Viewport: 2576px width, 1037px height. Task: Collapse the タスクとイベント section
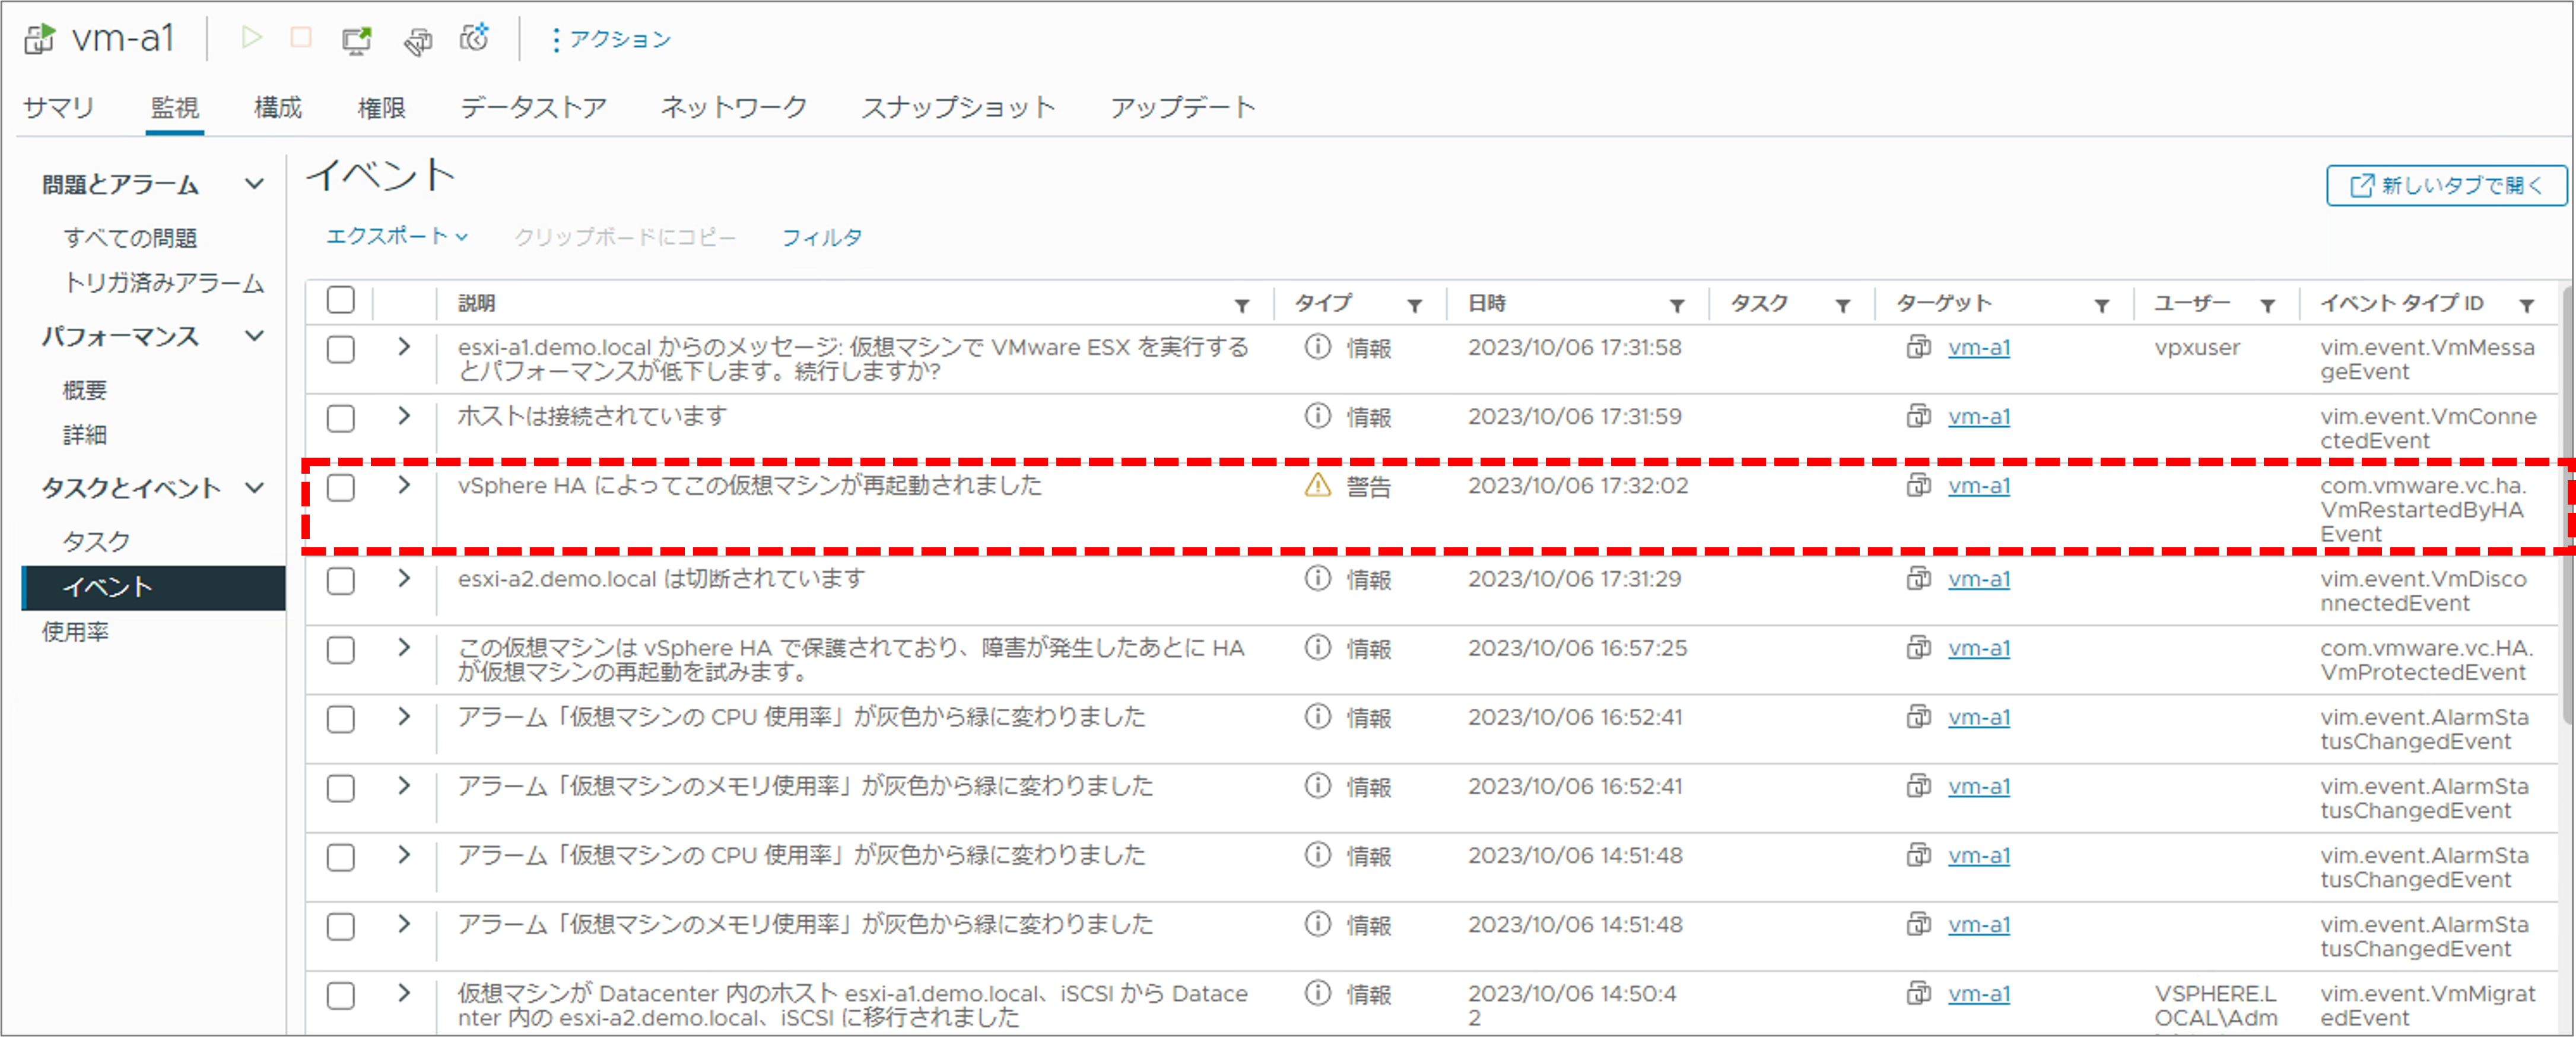(255, 488)
